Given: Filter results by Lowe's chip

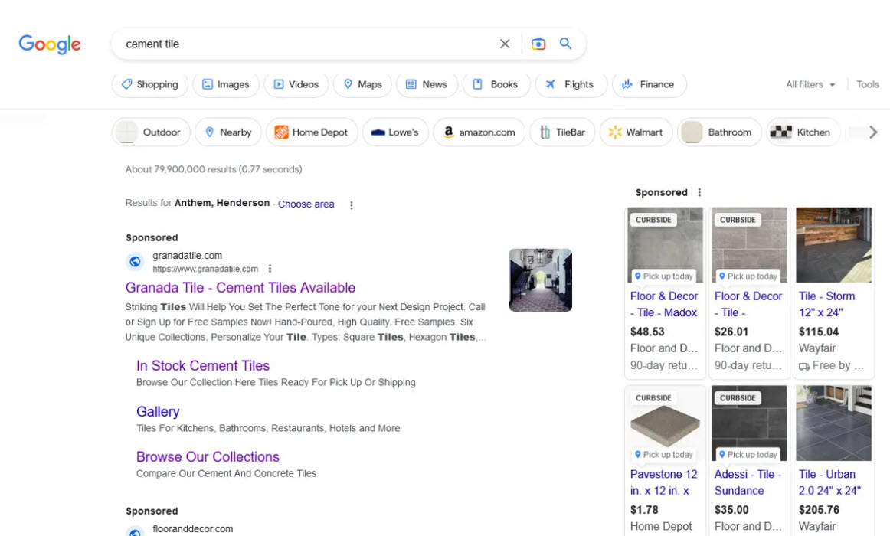Looking at the screenshot, I should 395,132.
